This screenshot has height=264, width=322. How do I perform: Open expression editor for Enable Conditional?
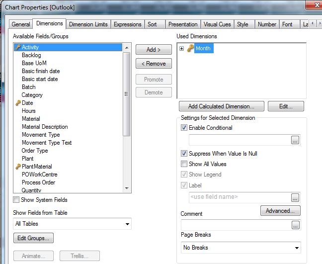click(295, 140)
